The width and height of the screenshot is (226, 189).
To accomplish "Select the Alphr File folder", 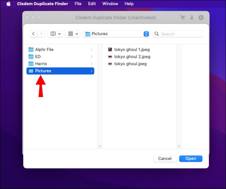I will (60, 49).
